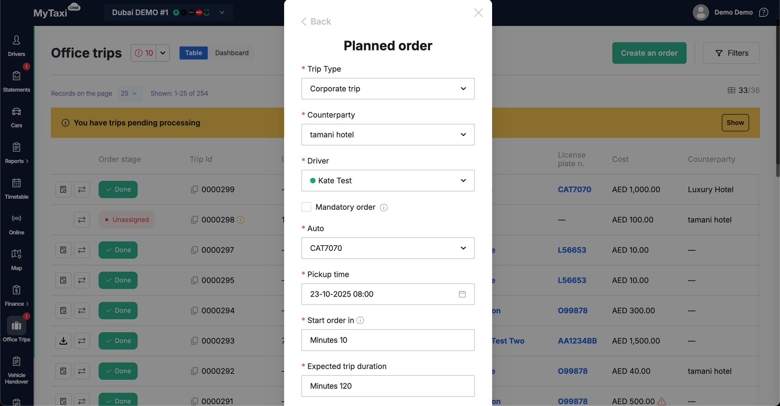Open the Drivers sidebar section
The height and width of the screenshot is (406, 780).
click(x=16, y=46)
